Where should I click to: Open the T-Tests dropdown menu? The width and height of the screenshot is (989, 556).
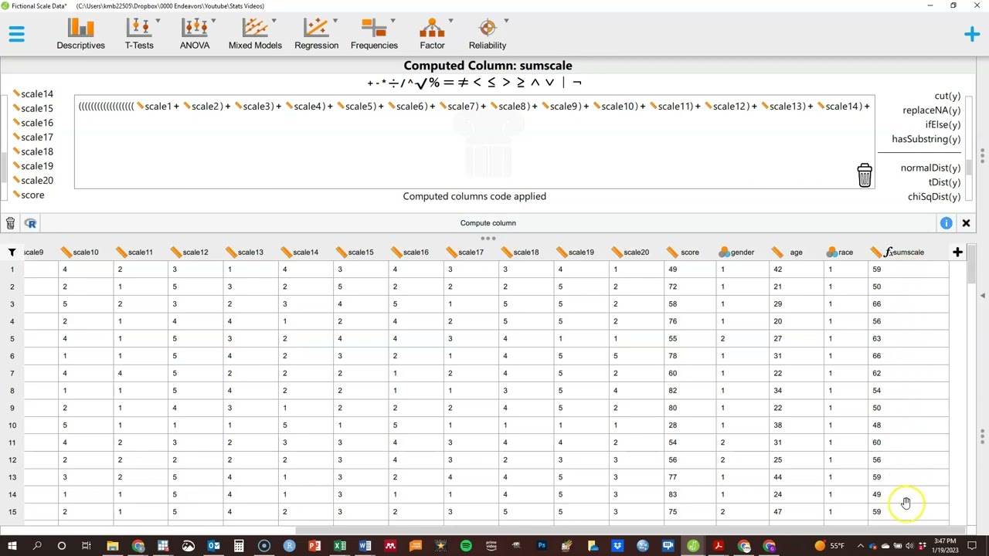coord(139,35)
